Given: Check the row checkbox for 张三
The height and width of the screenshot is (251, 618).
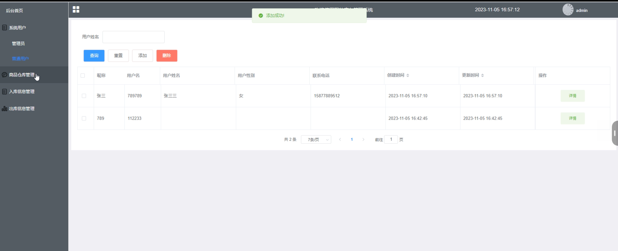Looking at the screenshot, I should pos(84,96).
